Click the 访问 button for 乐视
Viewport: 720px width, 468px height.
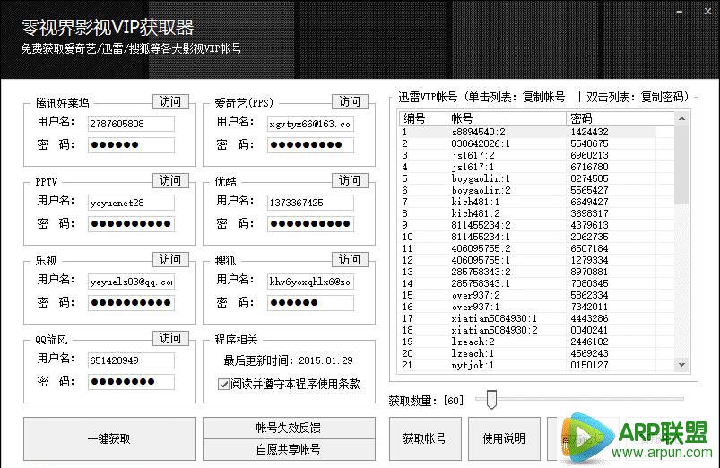[170, 259]
